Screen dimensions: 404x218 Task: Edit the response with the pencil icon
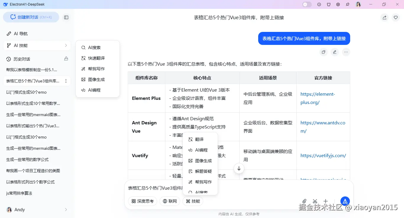click(x=334, y=52)
